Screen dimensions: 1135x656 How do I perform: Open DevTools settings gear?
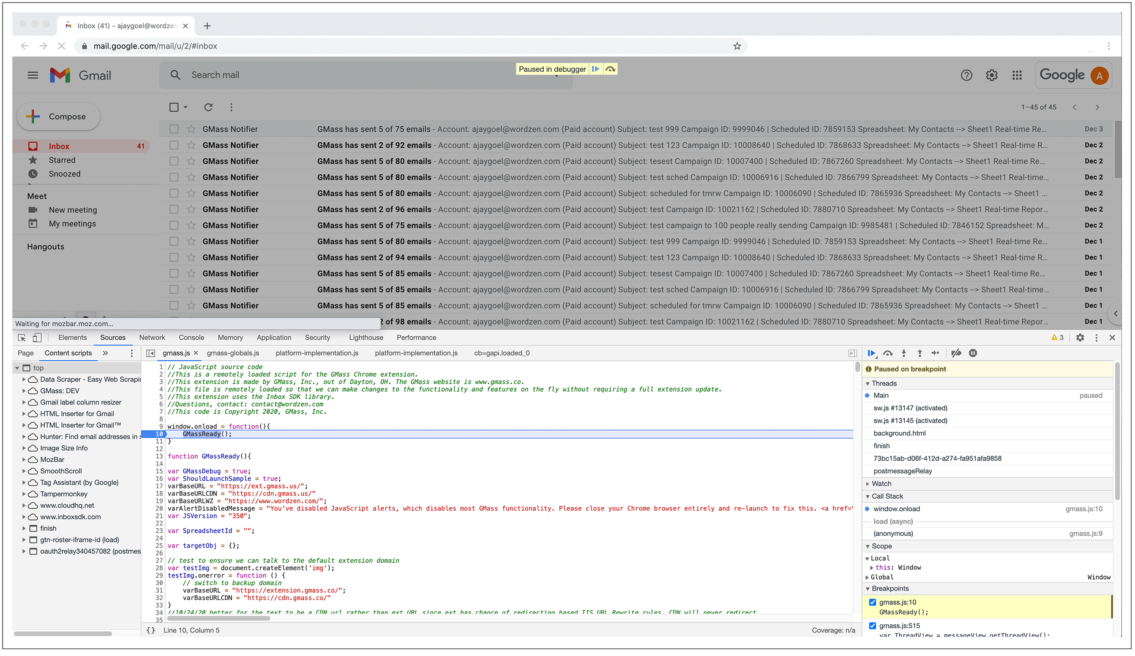pos(1080,337)
